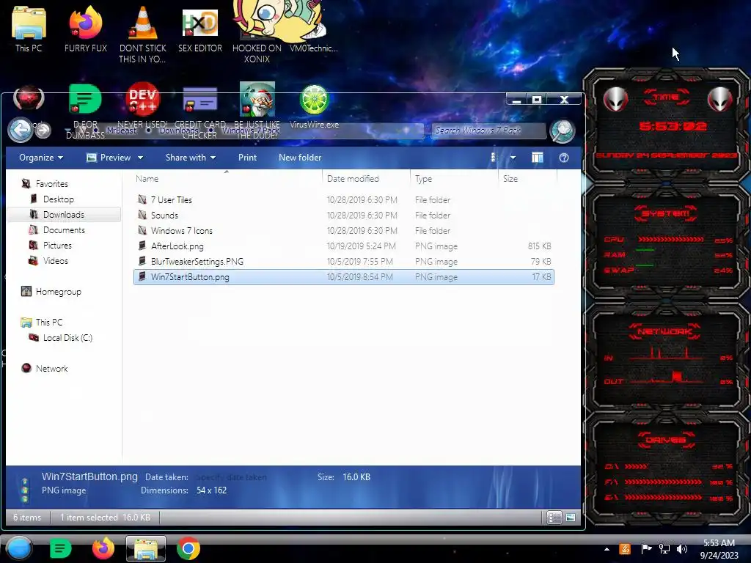Click the Action Center flag tray icon
Screen dimensions: 751x563
click(646, 549)
